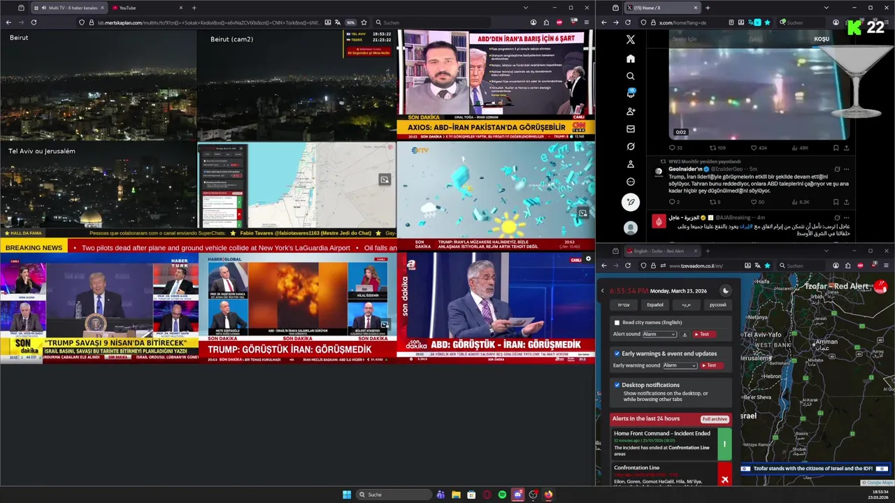
Task: Open Spotify from the Windows taskbar
Action: point(502,495)
